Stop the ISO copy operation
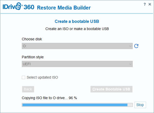 pyautogui.click(x=140, y=105)
